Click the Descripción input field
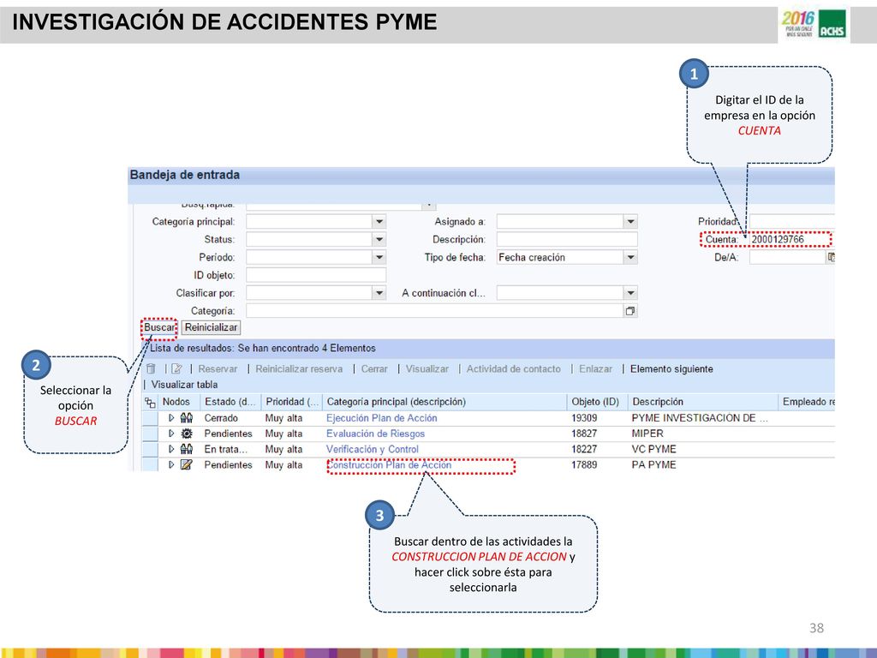Image resolution: width=877 pixels, height=658 pixels. (567, 240)
